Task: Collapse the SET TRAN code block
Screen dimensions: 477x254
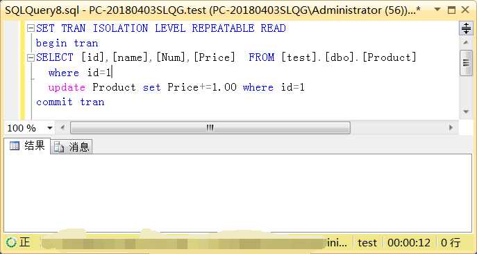Action: tap(31, 28)
